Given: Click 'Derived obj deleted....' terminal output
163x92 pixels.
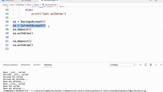Looking at the screenshot, I should pyautogui.click(x=16, y=79).
